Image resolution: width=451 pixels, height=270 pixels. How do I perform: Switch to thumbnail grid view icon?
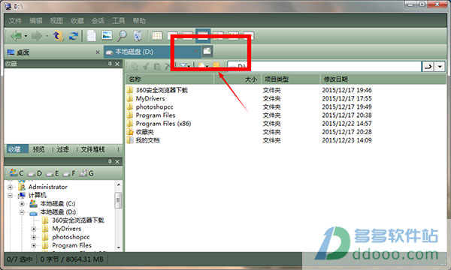[x=157, y=36]
